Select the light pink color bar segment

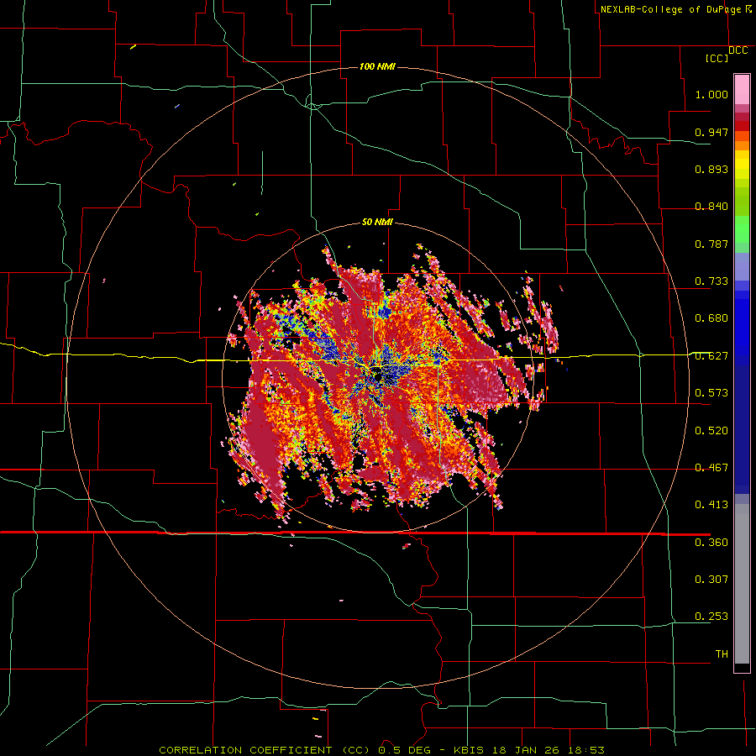(x=742, y=90)
